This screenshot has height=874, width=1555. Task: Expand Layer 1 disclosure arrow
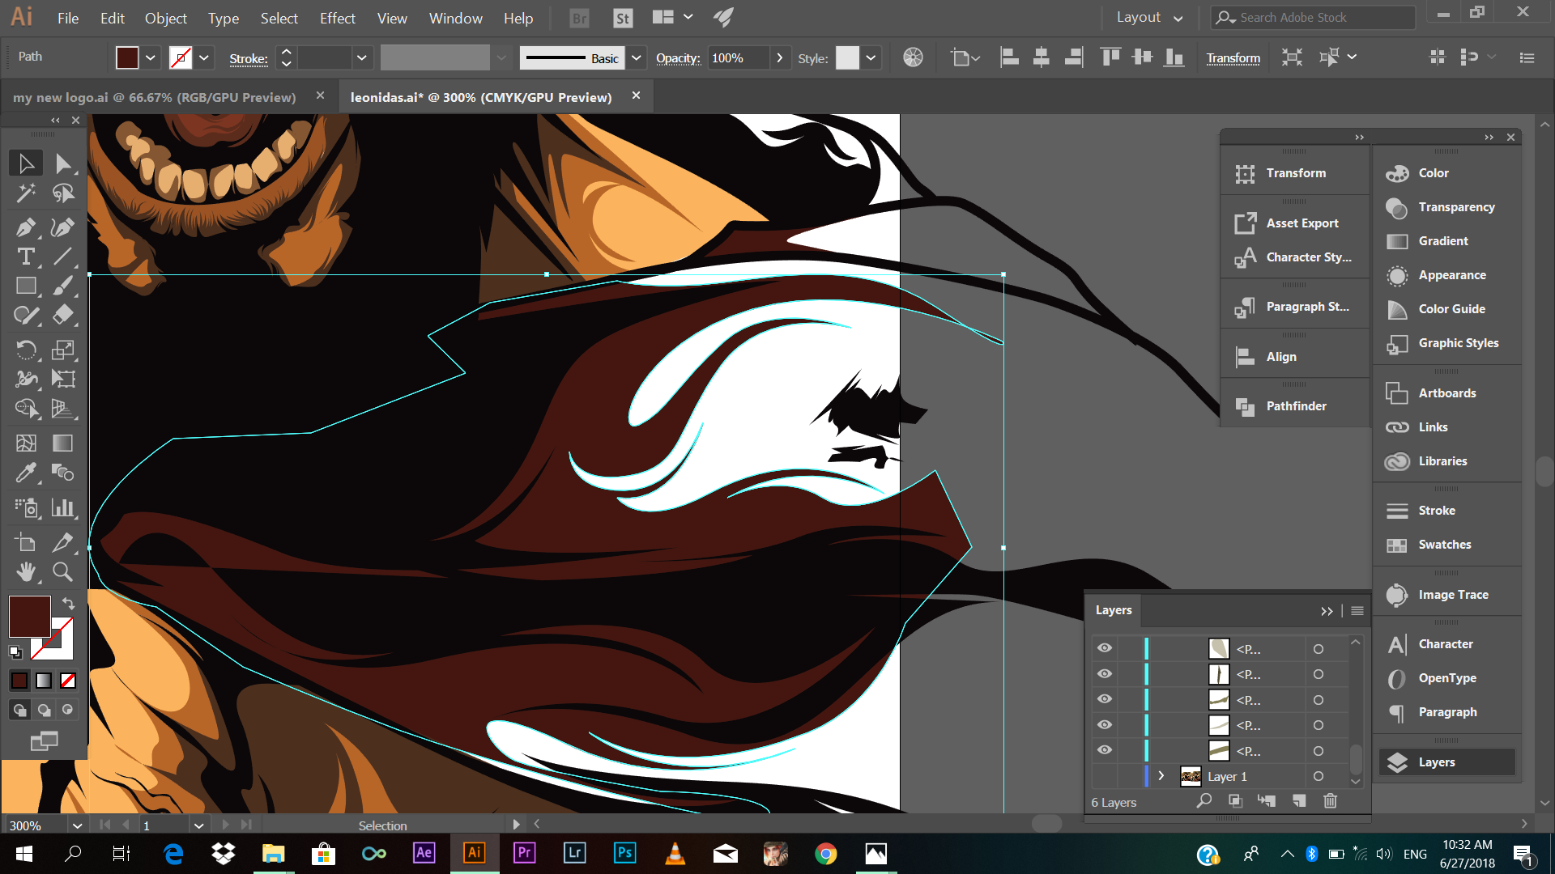click(1161, 776)
